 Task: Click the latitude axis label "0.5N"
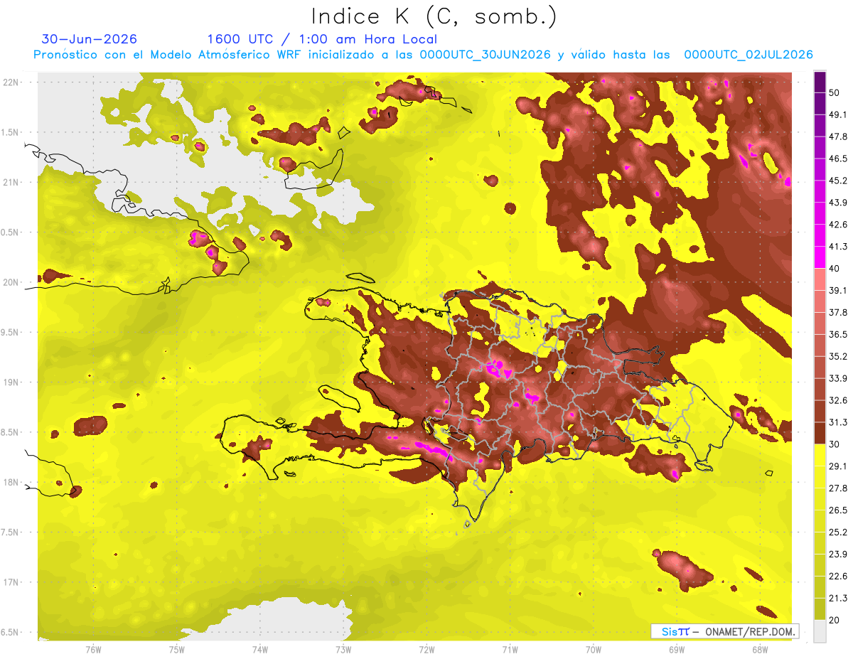[11, 232]
